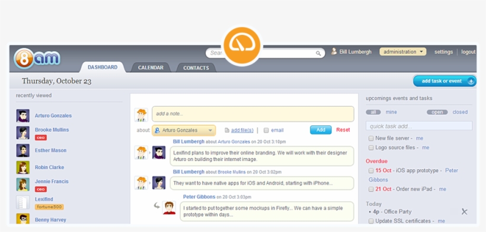Check the Update SSL certificates task
The width and height of the screenshot is (486, 232).
click(371, 221)
